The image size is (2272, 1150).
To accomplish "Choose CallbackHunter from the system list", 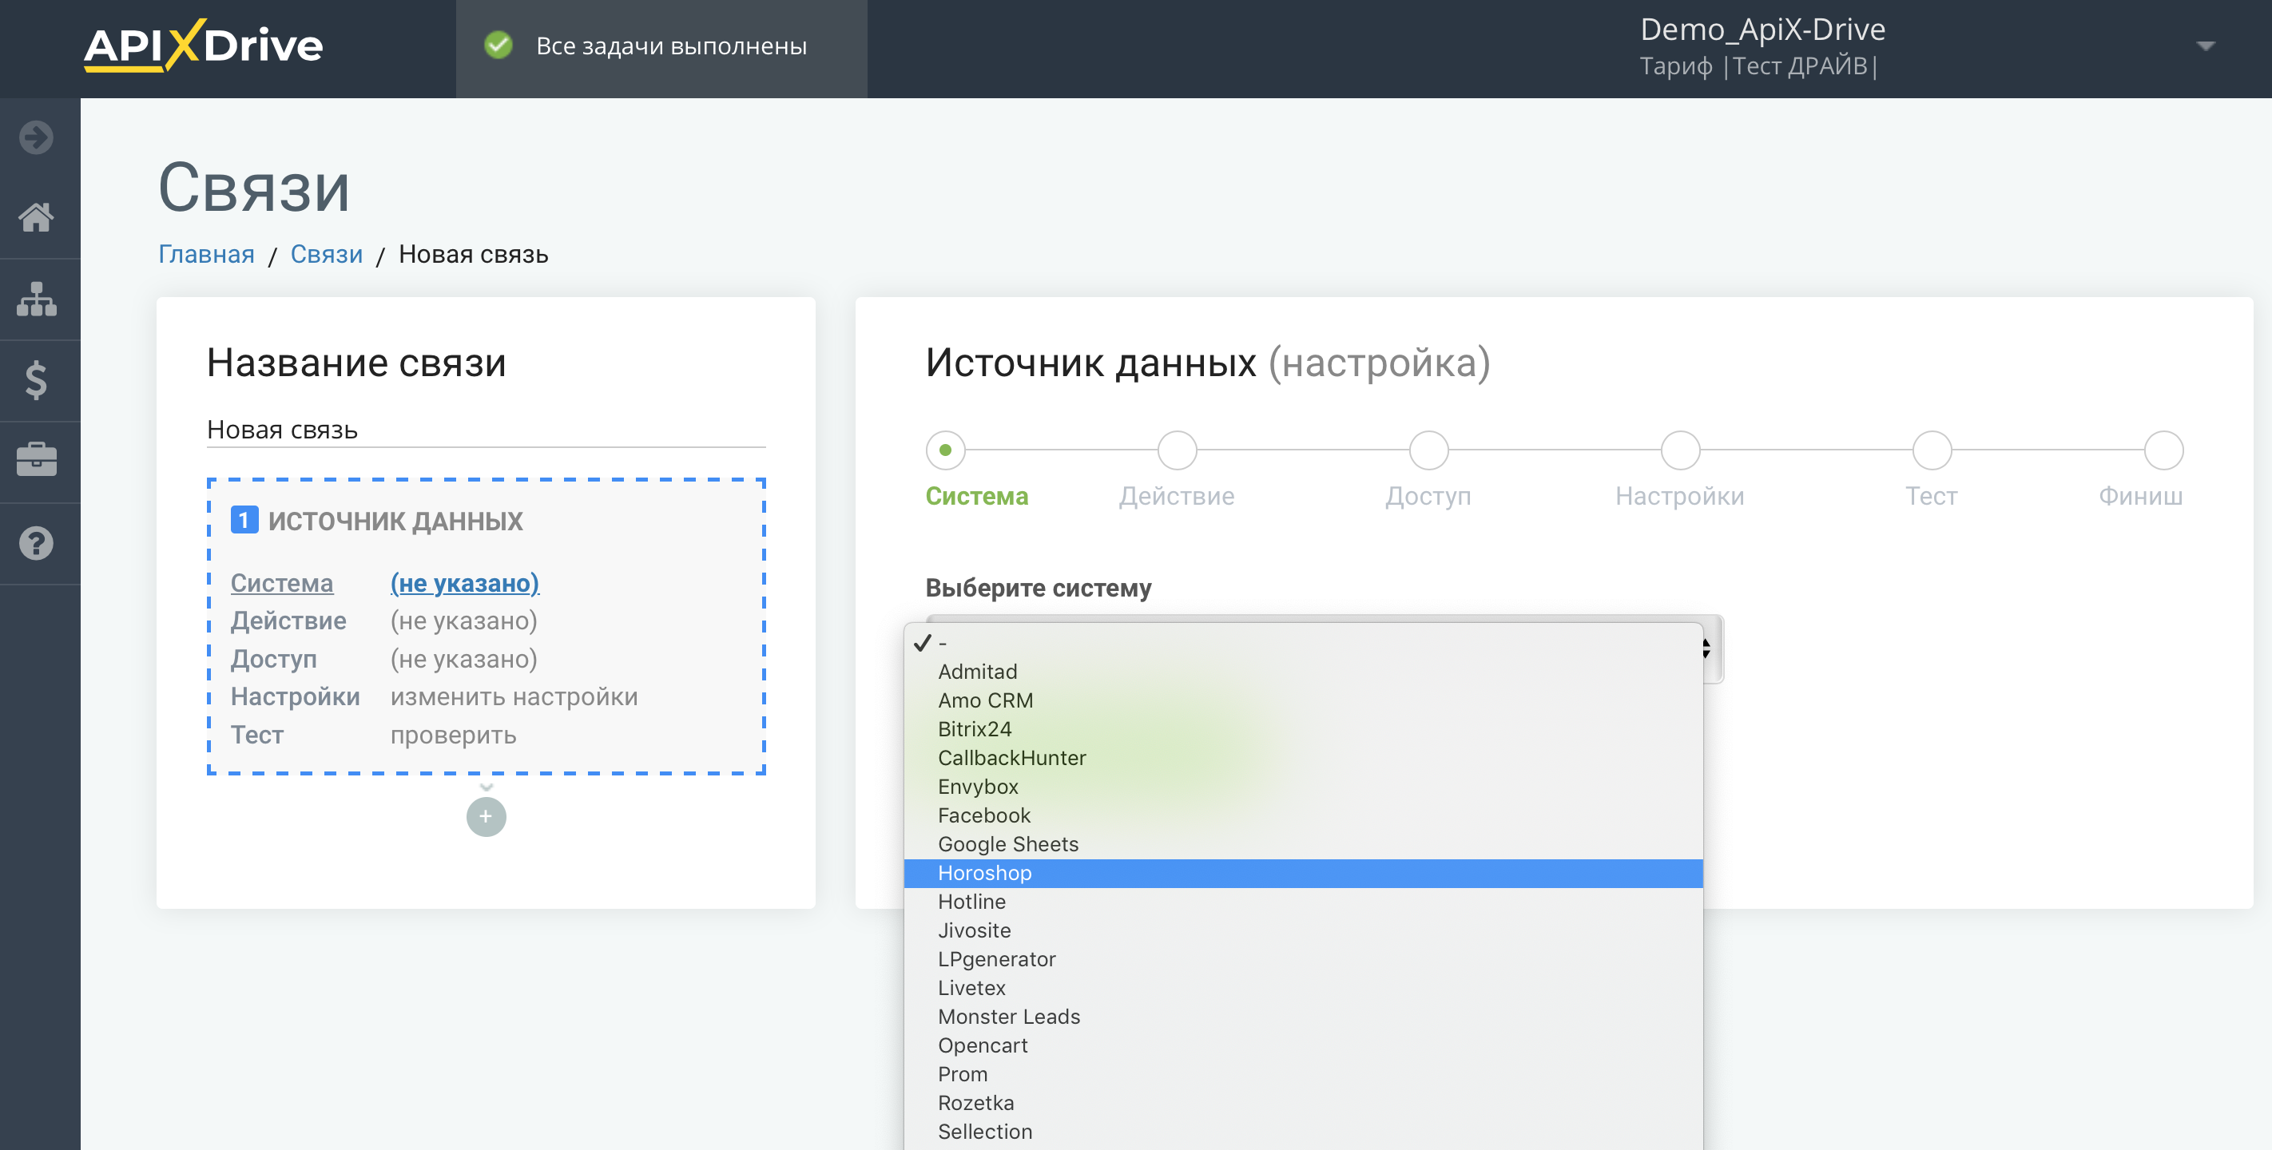I will pos(1303,759).
